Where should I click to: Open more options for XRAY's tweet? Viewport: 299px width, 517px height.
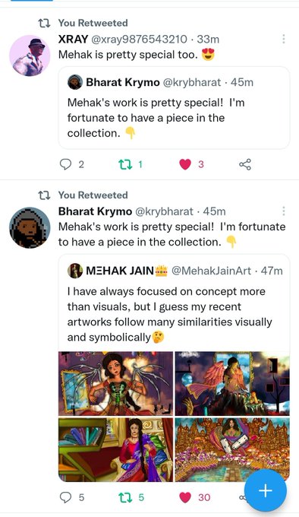tap(283, 39)
